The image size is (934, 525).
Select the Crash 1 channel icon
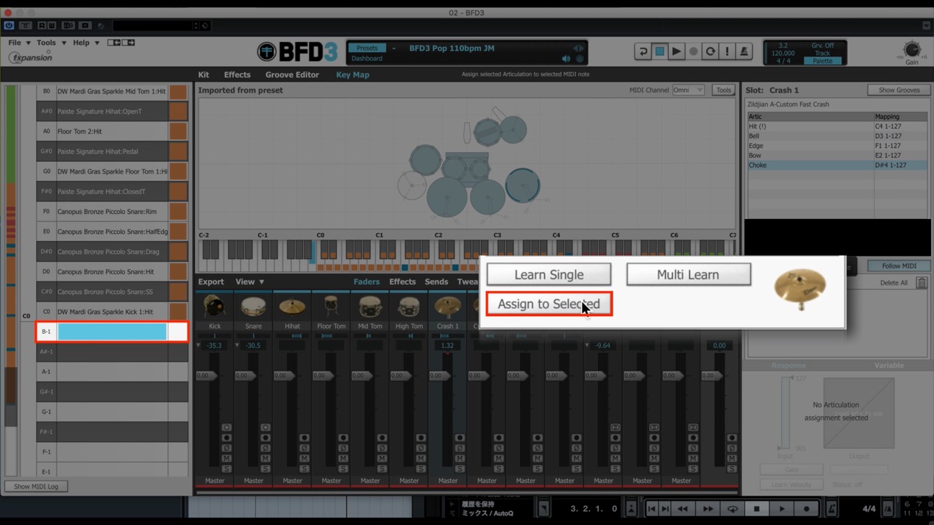click(x=447, y=307)
